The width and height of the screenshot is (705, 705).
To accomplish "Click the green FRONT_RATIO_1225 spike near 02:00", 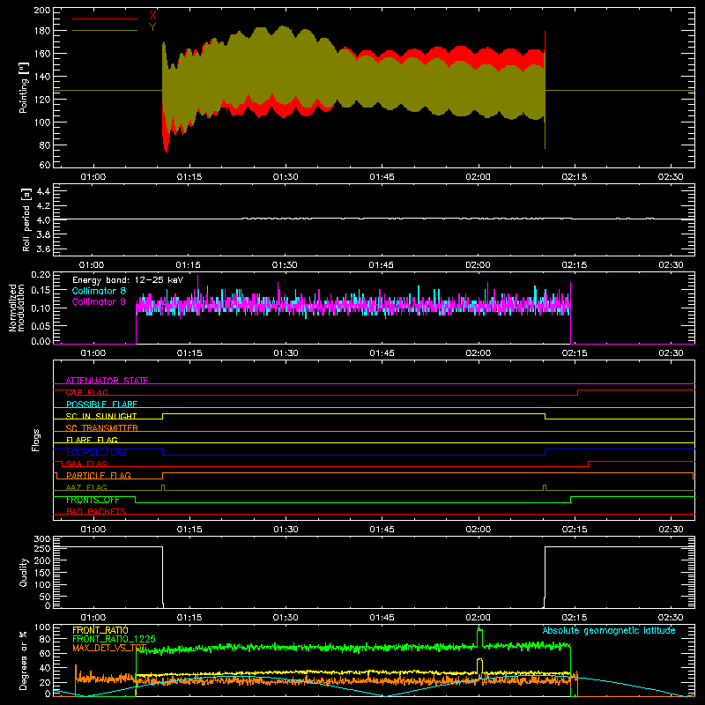I will click(x=479, y=636).
